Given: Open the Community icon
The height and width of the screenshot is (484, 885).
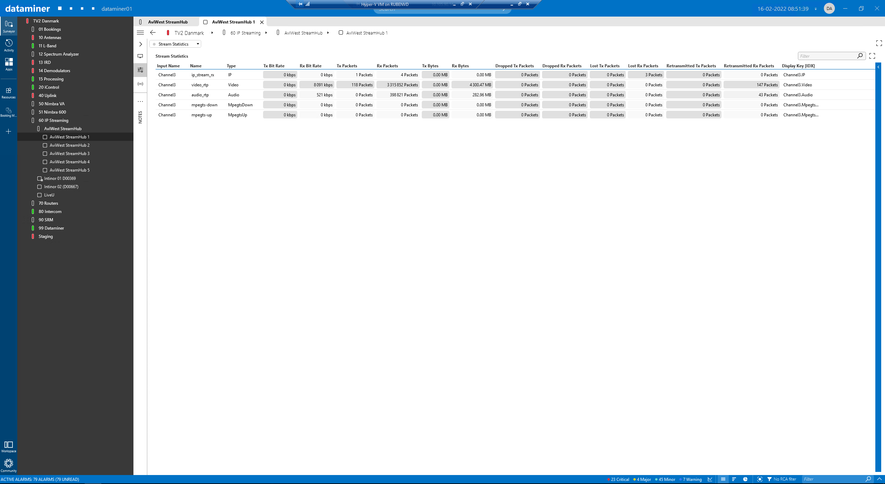Looking at the screenshot, I should pos(9,465).
